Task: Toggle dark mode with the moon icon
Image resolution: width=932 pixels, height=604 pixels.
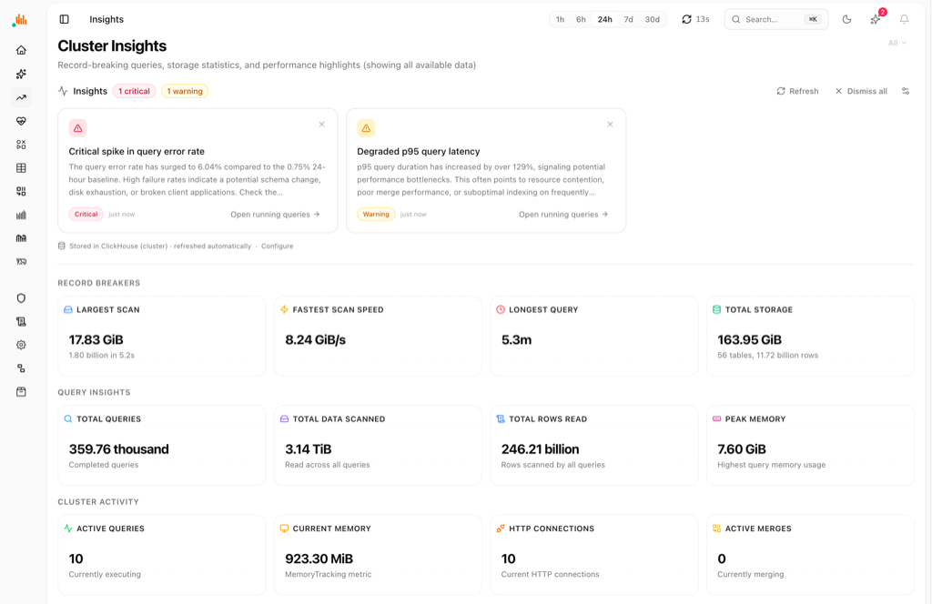Action: [847, 20]
